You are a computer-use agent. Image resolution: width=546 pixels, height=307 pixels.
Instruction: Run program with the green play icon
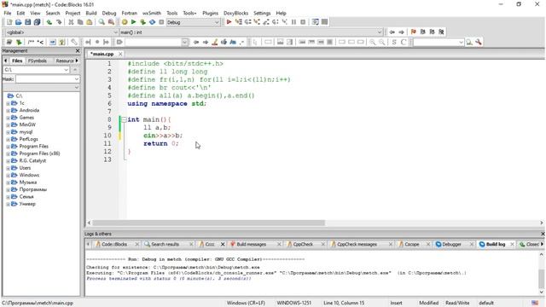[x=133, y=22]
